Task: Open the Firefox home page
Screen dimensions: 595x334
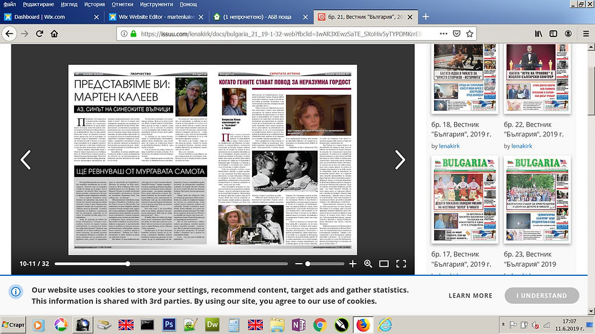Action: point(54,34)
